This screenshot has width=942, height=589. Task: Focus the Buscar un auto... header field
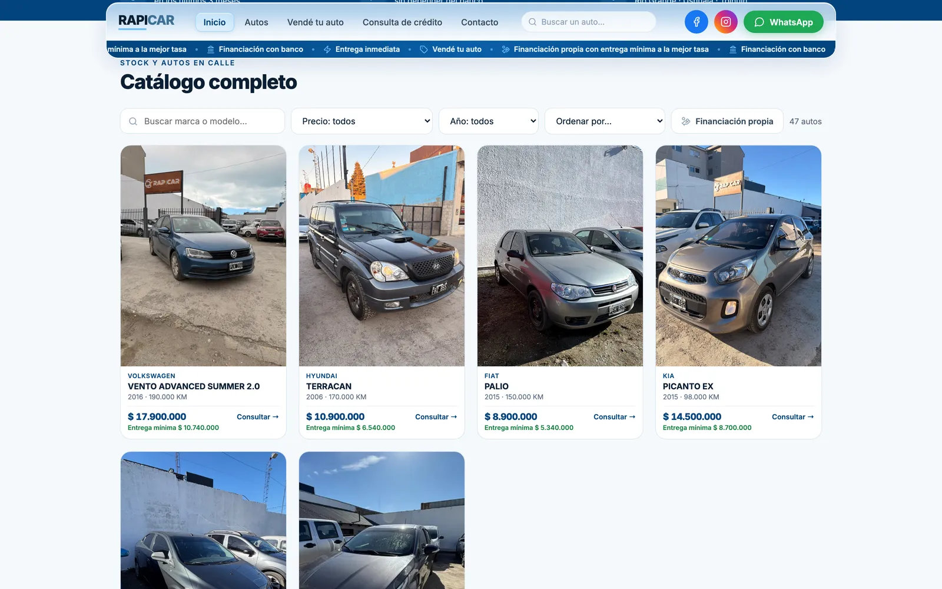tap(589, 22)
